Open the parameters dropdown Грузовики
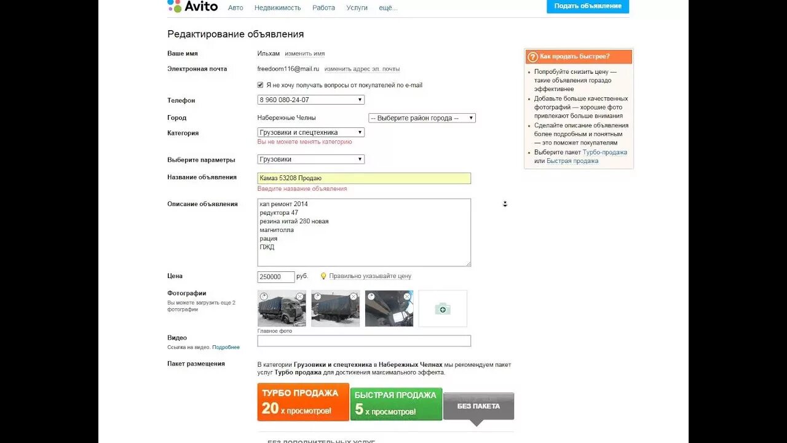787x443 pixels. (x=310, y=159)
